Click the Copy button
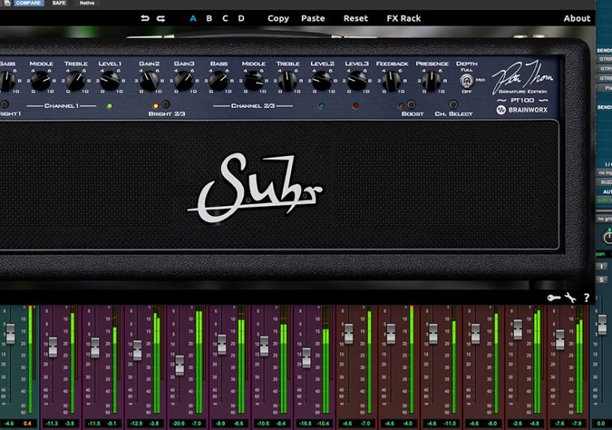 [279, 19]
